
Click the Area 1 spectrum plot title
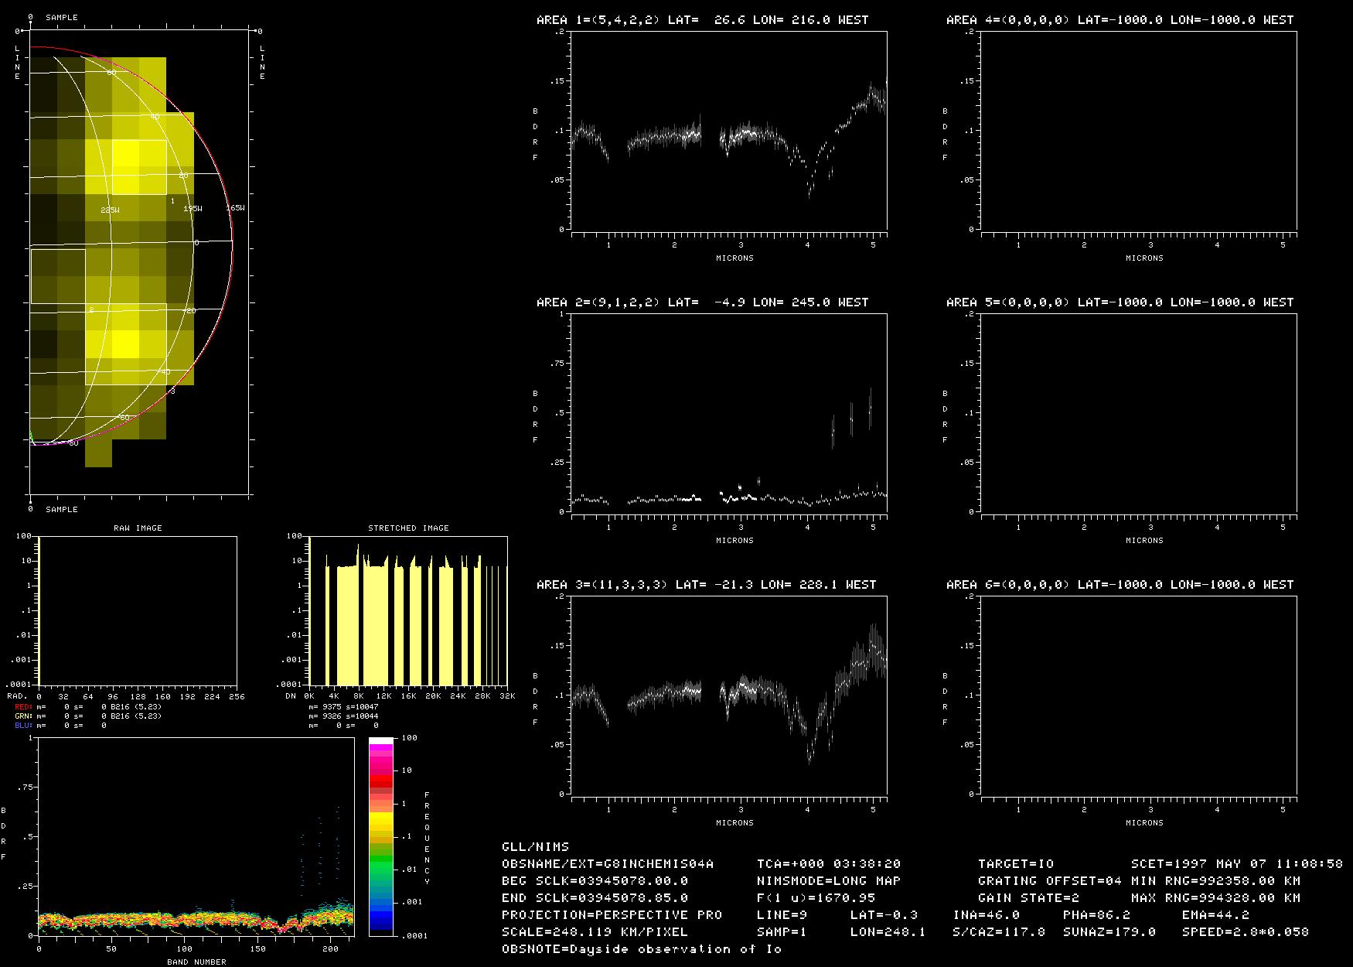pyautogui.click(x=702, y=20)
